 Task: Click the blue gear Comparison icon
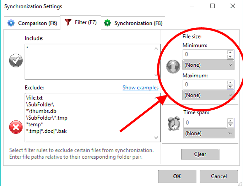tap(11, 23)
